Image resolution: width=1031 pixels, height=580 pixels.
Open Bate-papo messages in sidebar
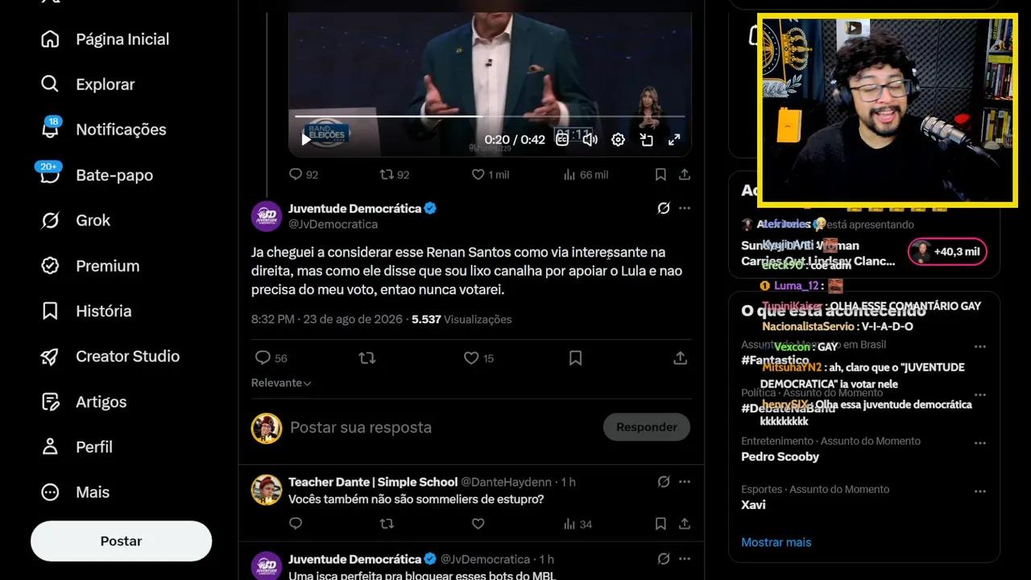pyautogui.click(x=97, y=175)
